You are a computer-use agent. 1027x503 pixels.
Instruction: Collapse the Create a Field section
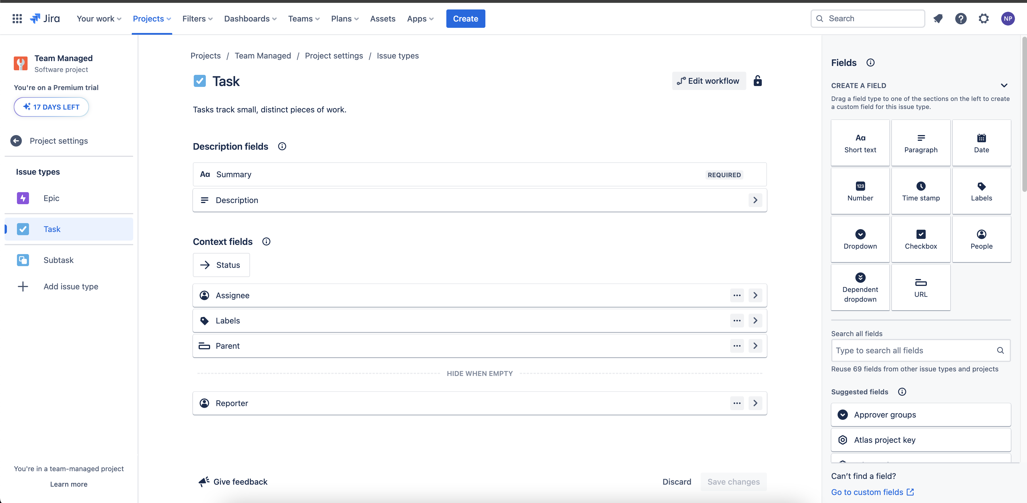pos(1004,85)
